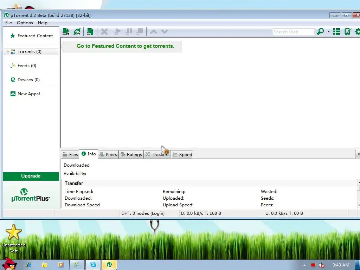Screen dimensions: 360x270
Task: Click the Remove torrent X icon
Action: point(104,32)
